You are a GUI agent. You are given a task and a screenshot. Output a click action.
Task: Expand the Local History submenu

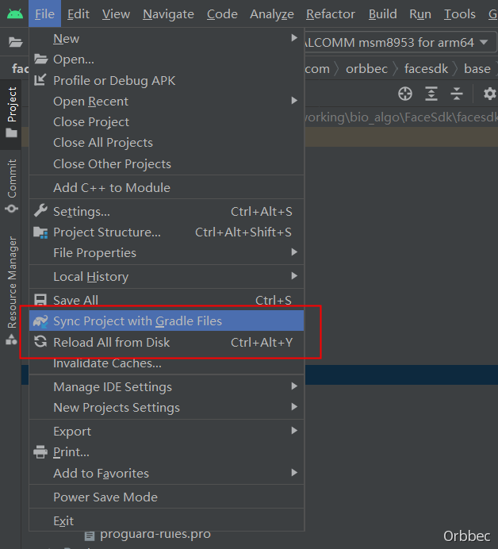click(x=294, y=276)
